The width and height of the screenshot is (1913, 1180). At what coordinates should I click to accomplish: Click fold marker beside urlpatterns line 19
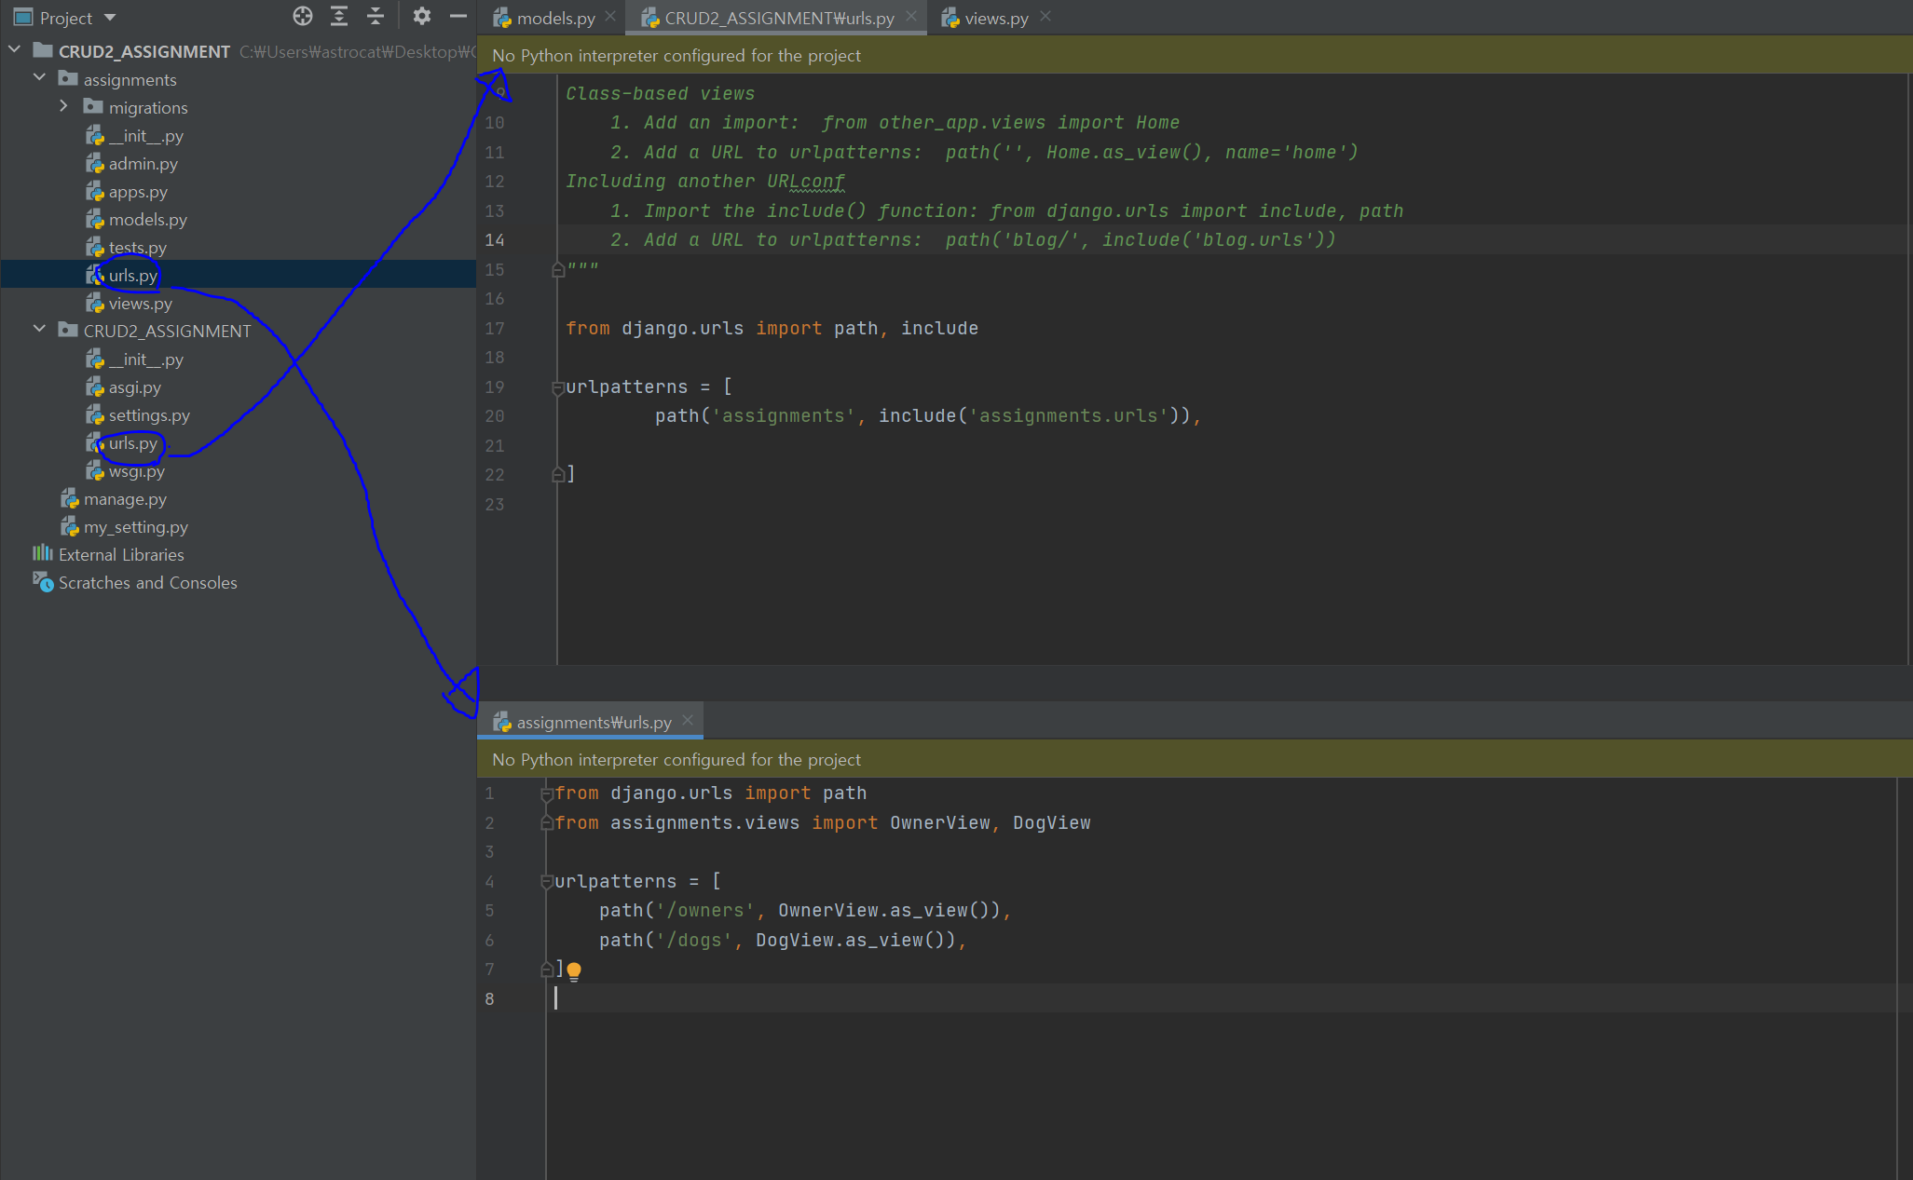[557, 387]
